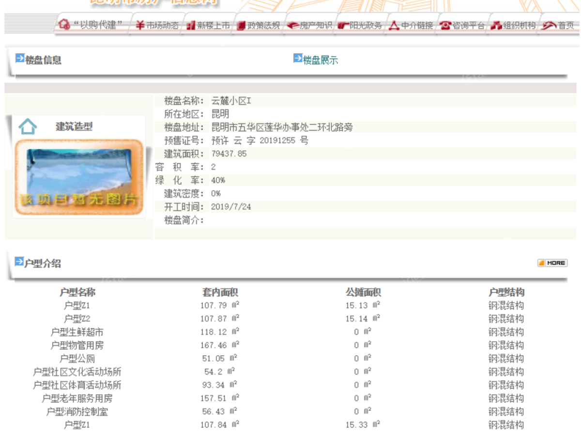Click the house icon beside 建筑造型

tap(28, 127)
